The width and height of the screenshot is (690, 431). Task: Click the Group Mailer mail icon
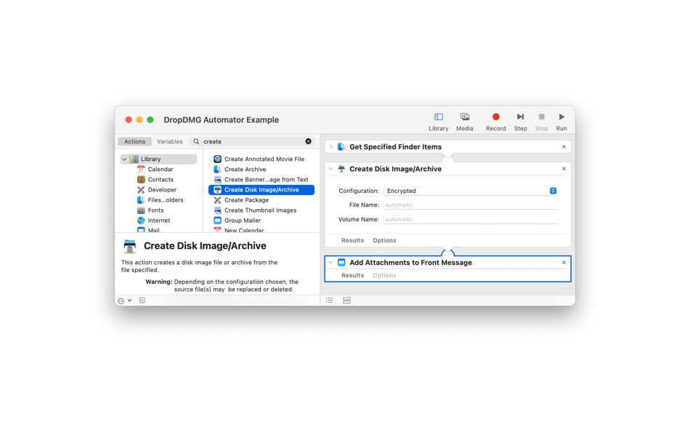pos(217,221)
